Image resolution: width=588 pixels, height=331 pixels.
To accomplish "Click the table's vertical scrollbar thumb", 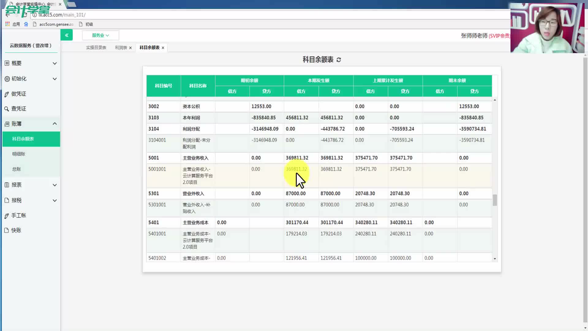I will point(495,200).
